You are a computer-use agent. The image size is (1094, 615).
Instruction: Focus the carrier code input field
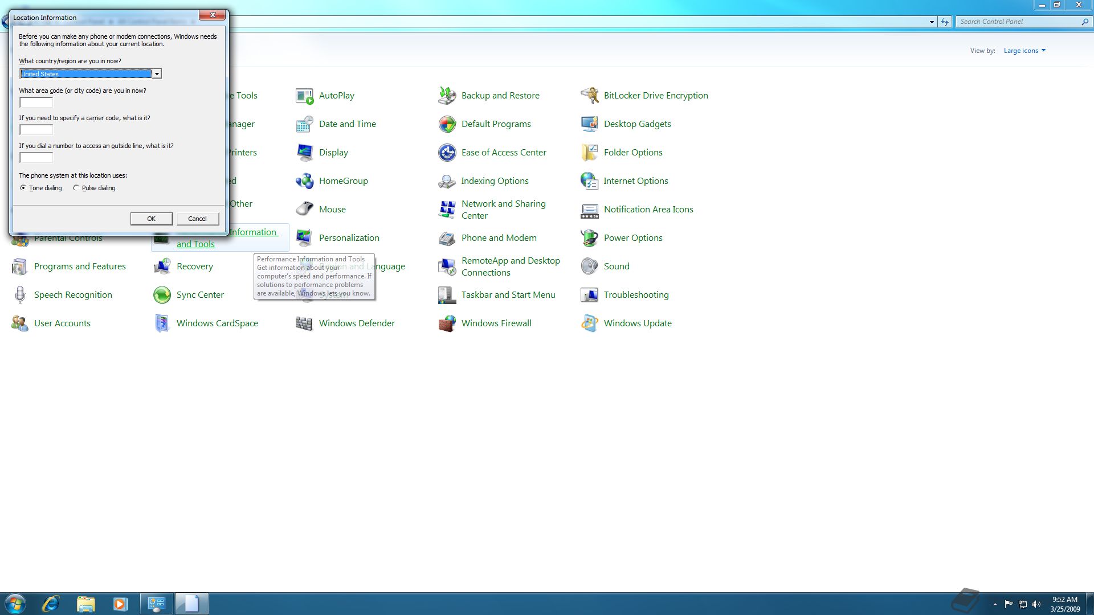[36, 130]
